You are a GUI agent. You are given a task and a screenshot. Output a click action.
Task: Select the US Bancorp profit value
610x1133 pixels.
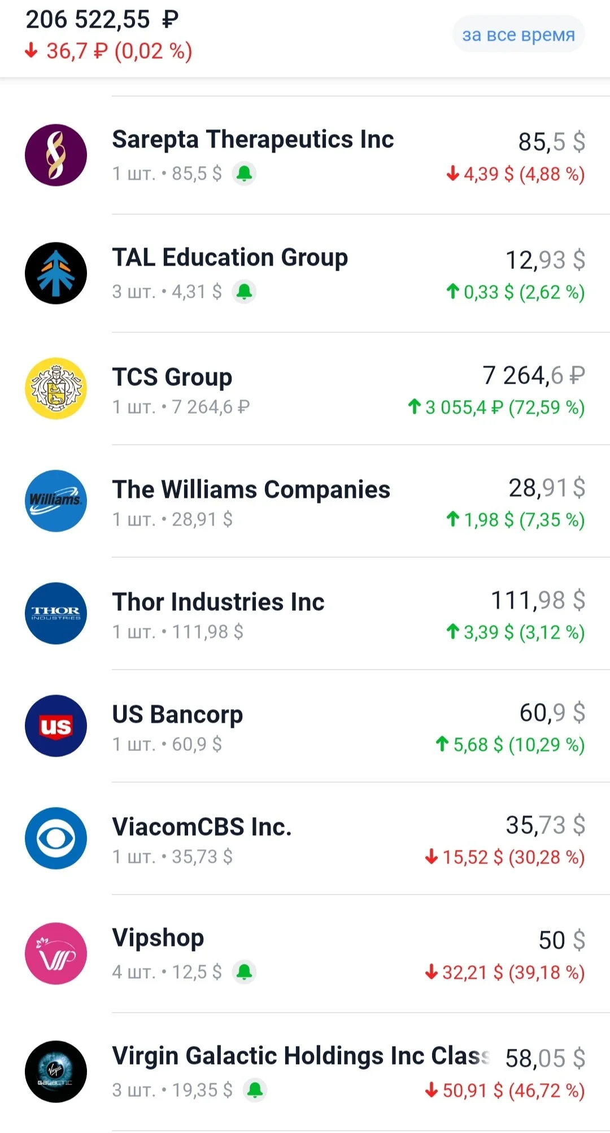click(x=510, y=745)
